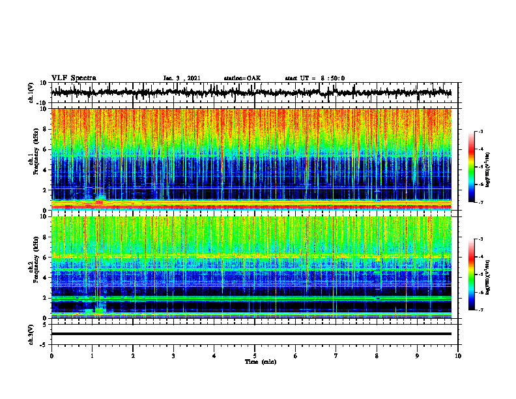
Task: Click time axis tick label "8"
Action: coord(377,356)
